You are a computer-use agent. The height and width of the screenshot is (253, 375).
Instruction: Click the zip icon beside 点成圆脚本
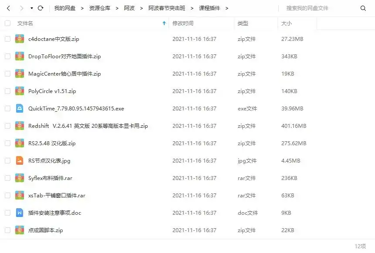[20, 230]
